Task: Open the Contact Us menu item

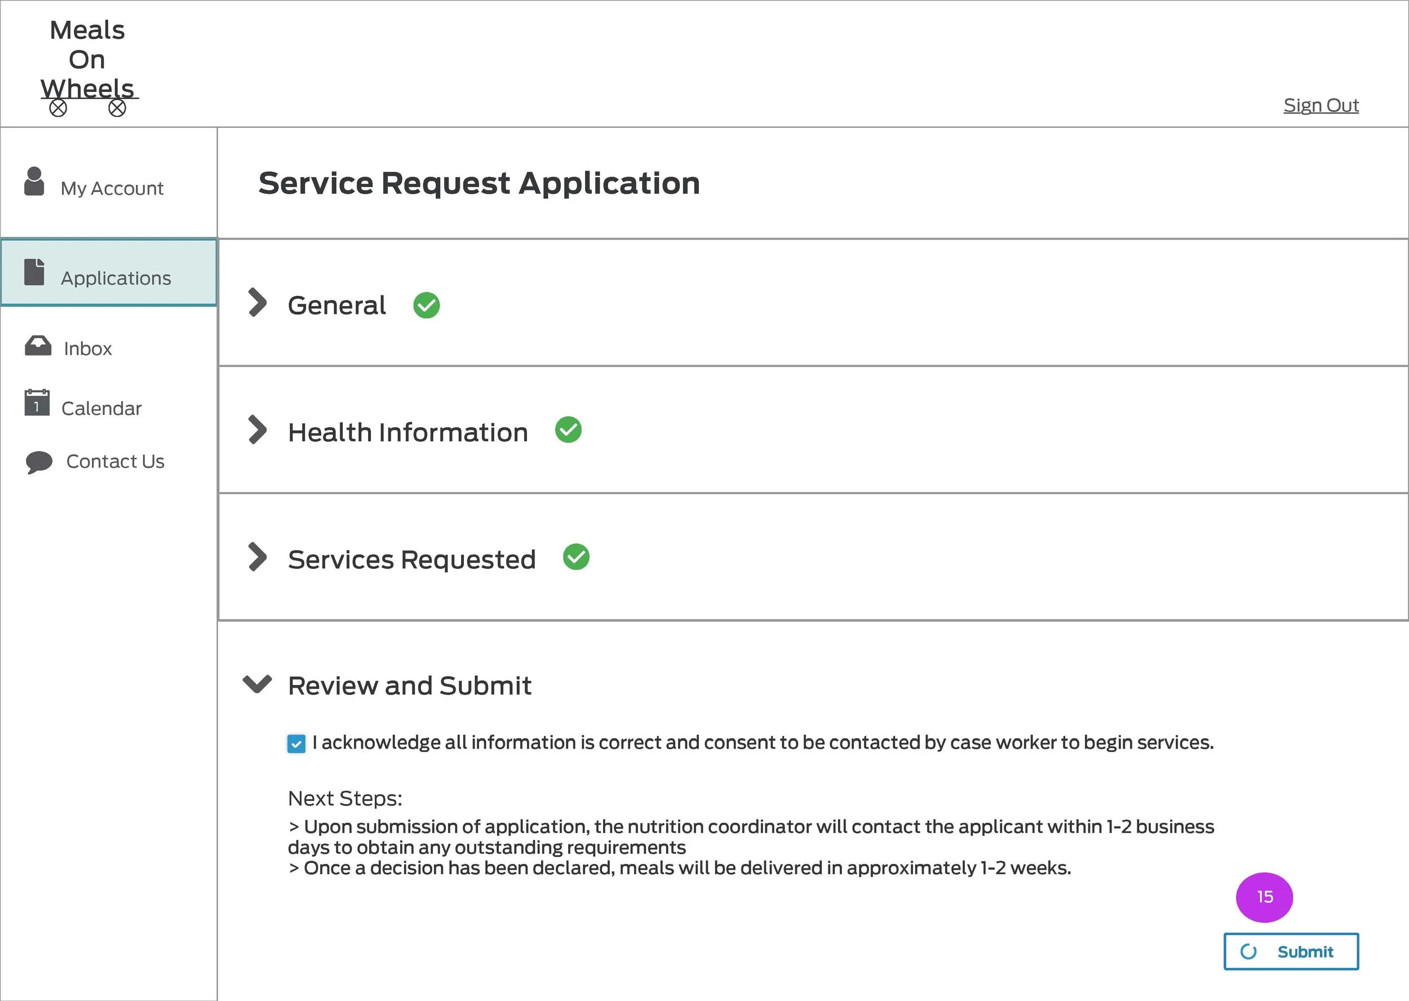Action: pyautogui.click(x=116, y=461)
